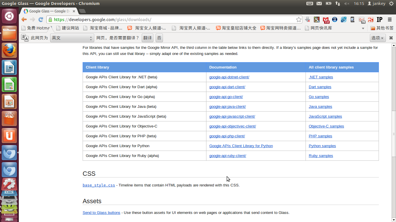Expand the bookmarks bar overflow arrow
Viewport: 396px width, 222px height.
point(363,28)
